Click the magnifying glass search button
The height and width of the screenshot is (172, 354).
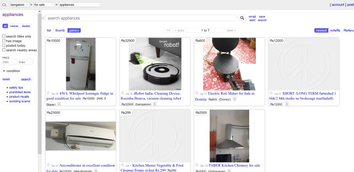tap(242, 18)
